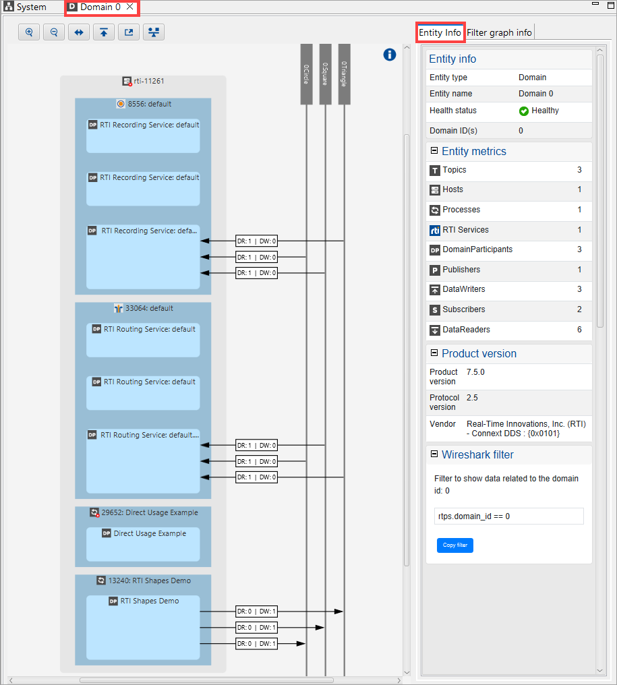The height and width of the screenshot is (685, 617).
Task: Click the recording process icon for 8556: default
Action: (x=121, y=104)
